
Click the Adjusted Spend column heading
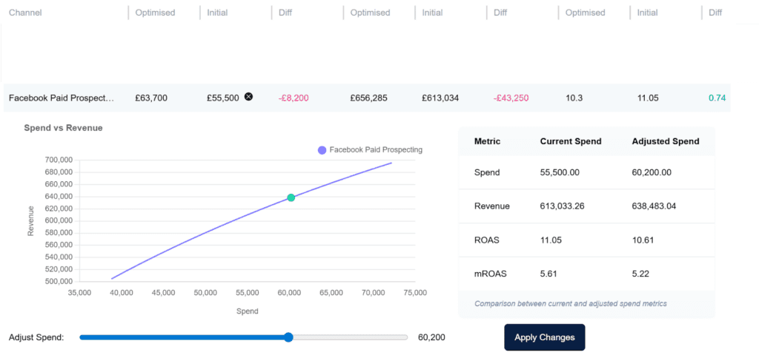[665, 141]
